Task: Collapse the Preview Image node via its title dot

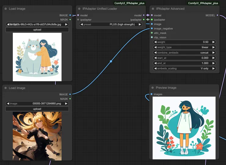Action: [152, 88]
